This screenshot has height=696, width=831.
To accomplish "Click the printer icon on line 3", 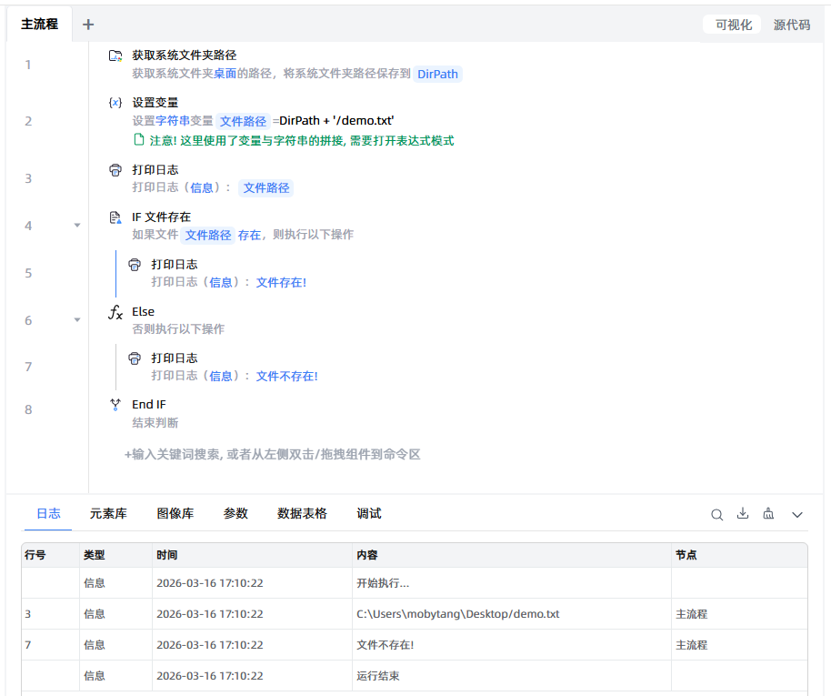I will [115, 170].
